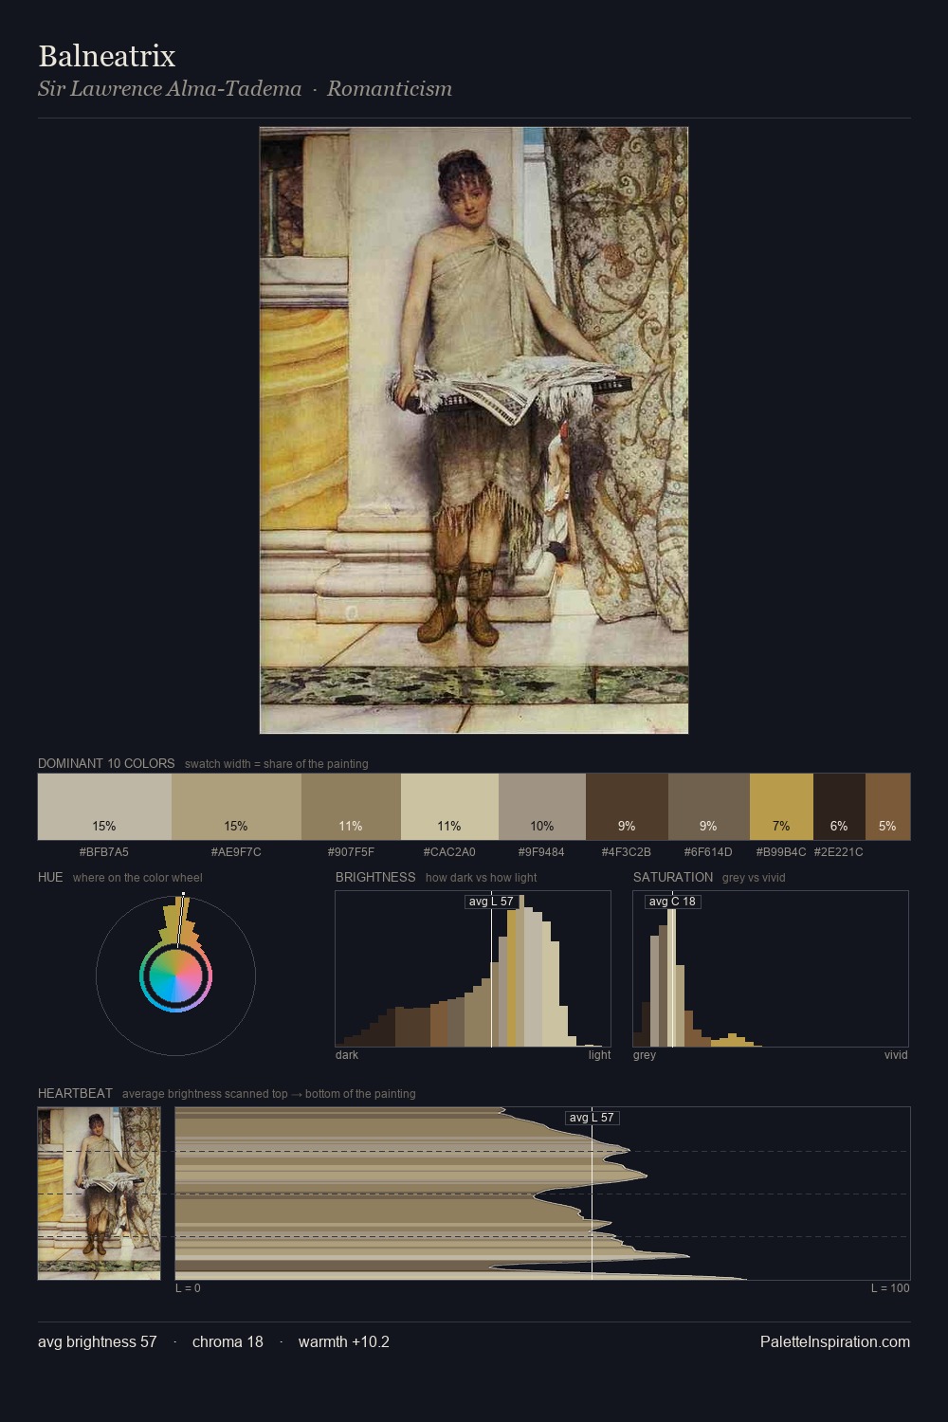The image size is (948, 1422).
Task: Click the #CAC2A0 hex code label
Action: click(449, 852)
